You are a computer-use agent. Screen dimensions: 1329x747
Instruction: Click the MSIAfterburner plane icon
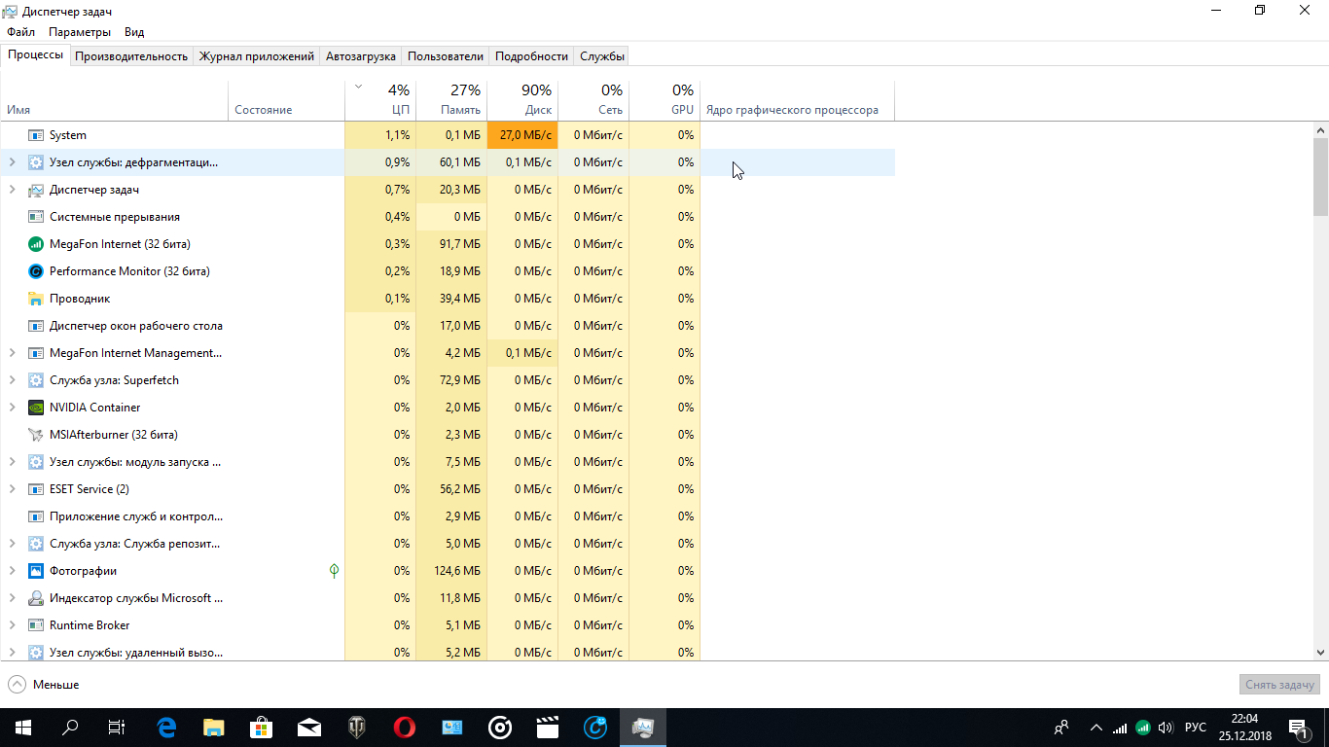36,435
